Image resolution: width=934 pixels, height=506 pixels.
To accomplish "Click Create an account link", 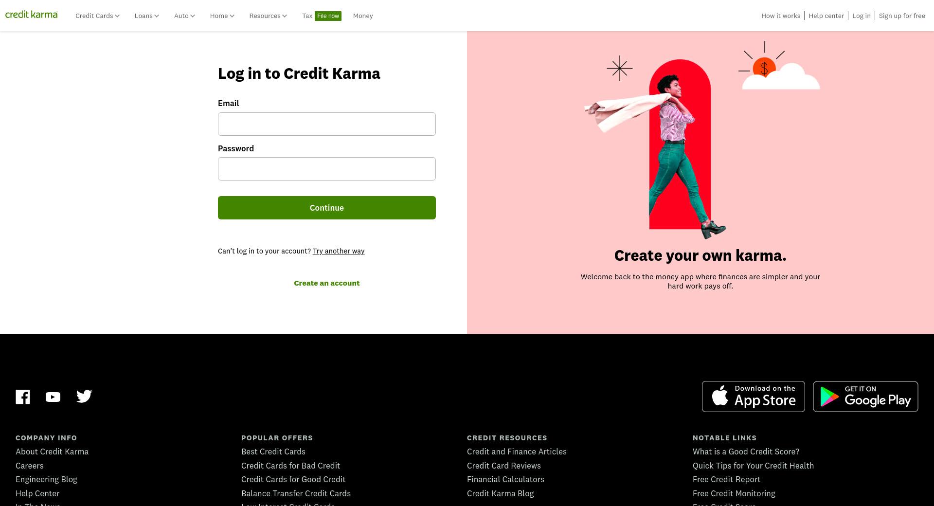I will pos(327,283).
